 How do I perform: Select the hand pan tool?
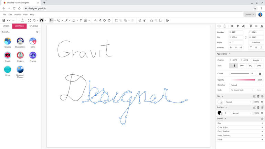coord(34,20)
